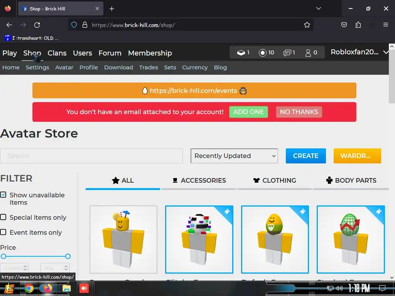Open a new browser tab

(111, 9)
